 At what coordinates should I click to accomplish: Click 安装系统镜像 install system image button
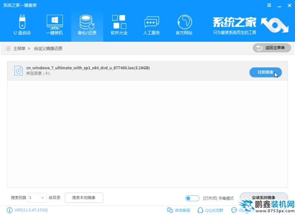[264, 197]
